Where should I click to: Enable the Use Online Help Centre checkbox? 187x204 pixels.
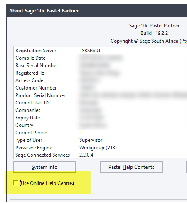coord(16,183)
